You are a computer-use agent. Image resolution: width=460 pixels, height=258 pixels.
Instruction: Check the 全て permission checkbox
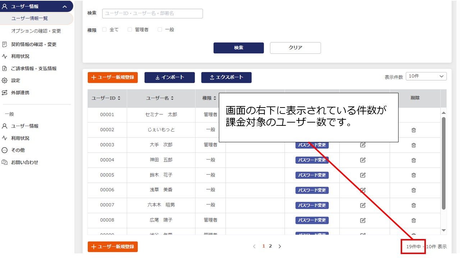coord(104,29)
